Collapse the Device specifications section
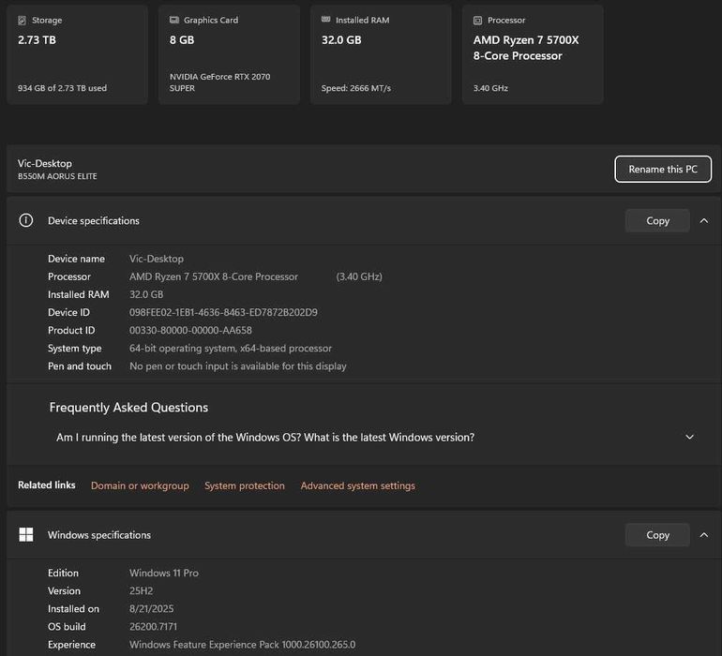The height and width of the screenshot is (656, 722). [x=704, y=220]
